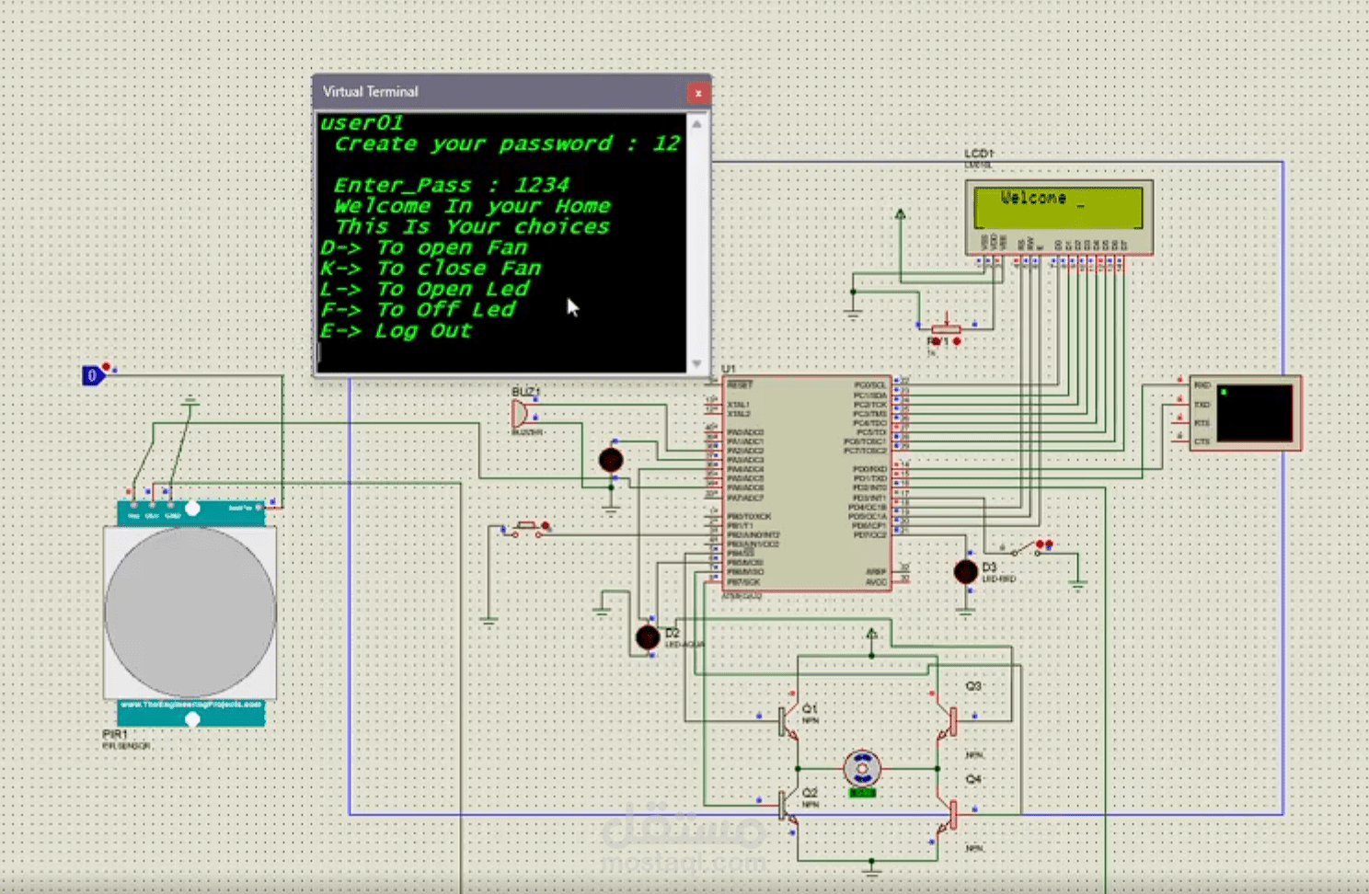Viewport: 1369px width, 894px height.
Task: Select the D3 LED-RED indicator
Action: 965,571
